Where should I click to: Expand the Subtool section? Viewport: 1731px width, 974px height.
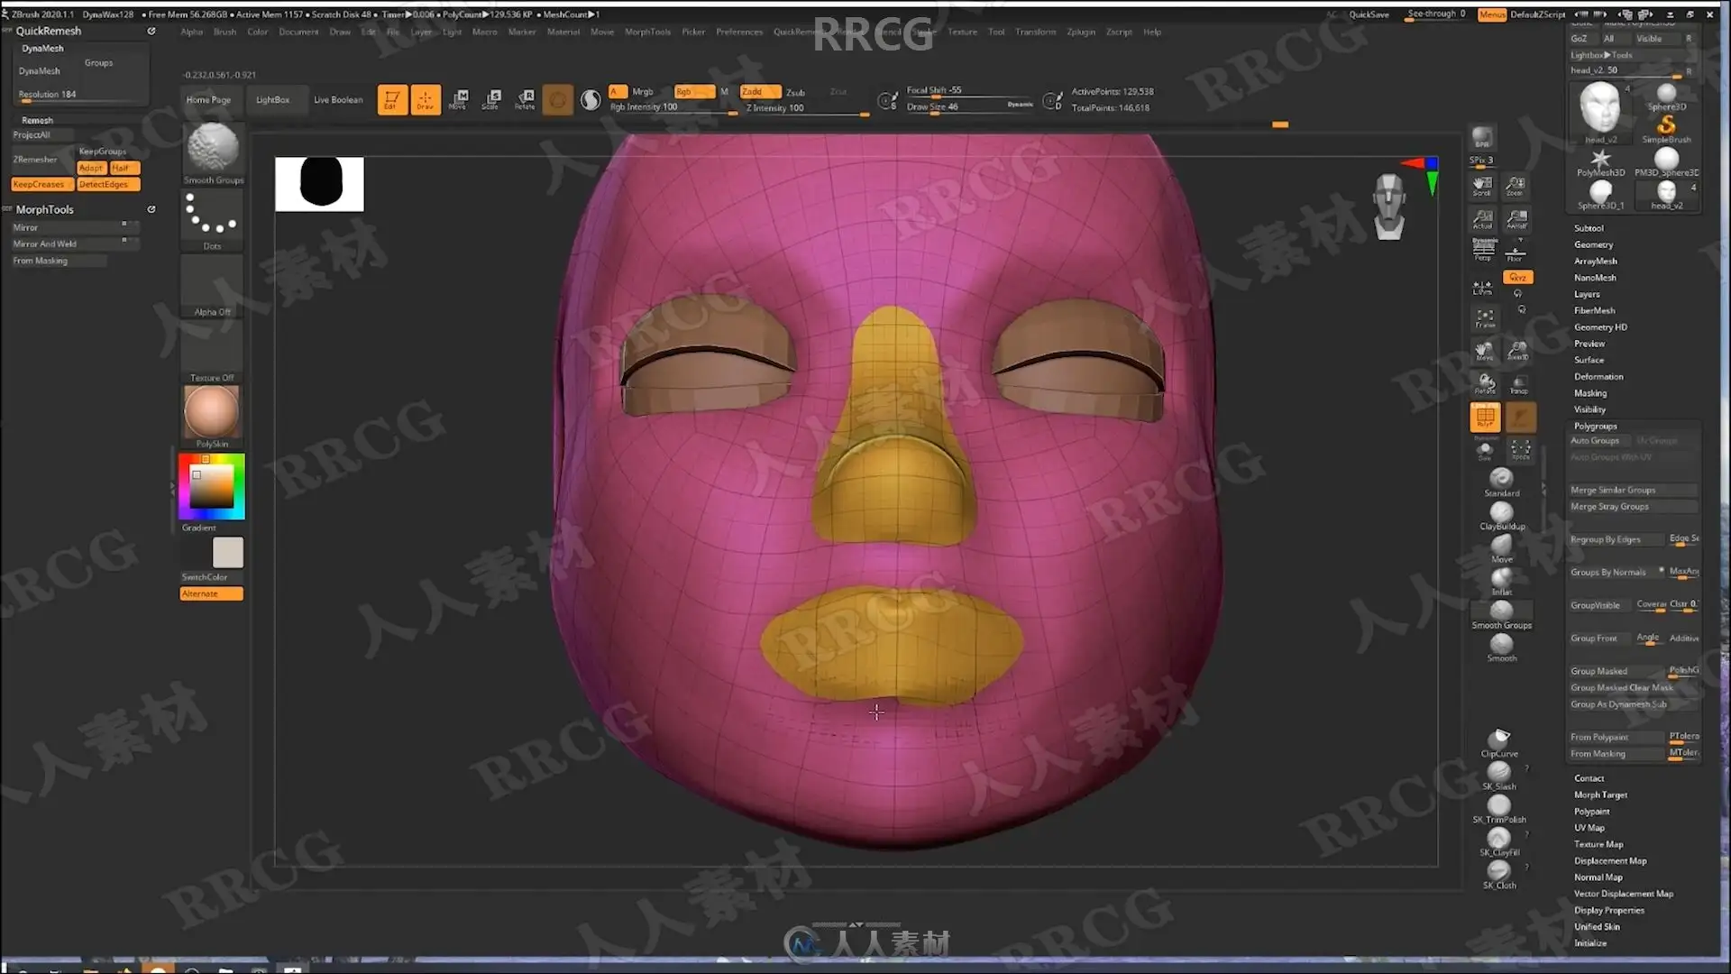[x=1589, y=229]
